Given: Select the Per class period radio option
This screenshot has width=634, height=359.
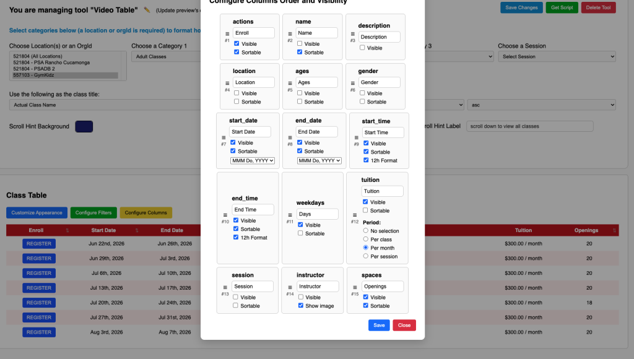Looking at the screenshot, I should (x=366, y=240).
